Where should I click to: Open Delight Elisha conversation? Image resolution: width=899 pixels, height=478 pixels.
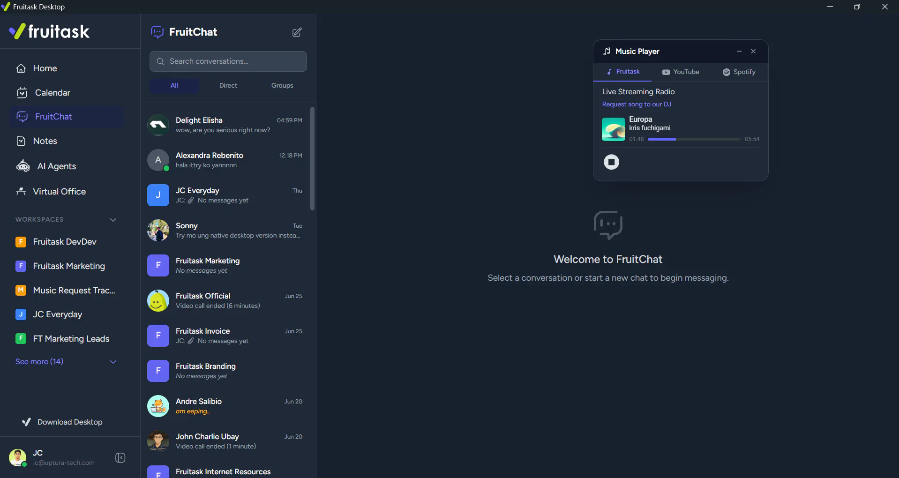point(225,125)
